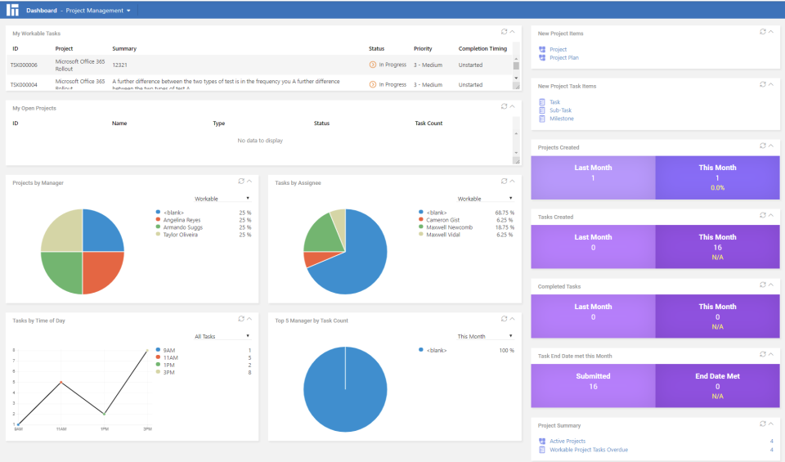The image size is (785, 462).
Task: Collapse the My Open Projects panel
Action: click(x=513, y=106)
